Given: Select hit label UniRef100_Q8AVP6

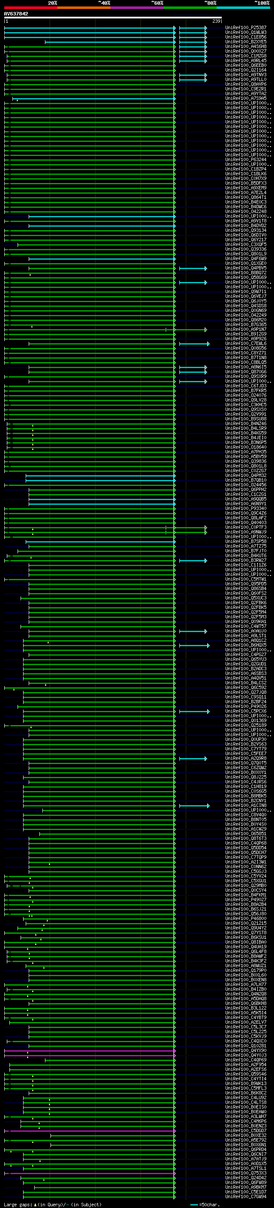Looking at the screenshot, I should 246,84.
